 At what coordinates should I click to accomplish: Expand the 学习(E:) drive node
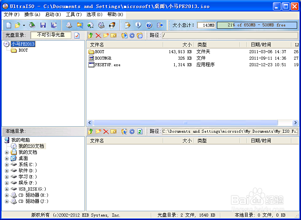7,177
